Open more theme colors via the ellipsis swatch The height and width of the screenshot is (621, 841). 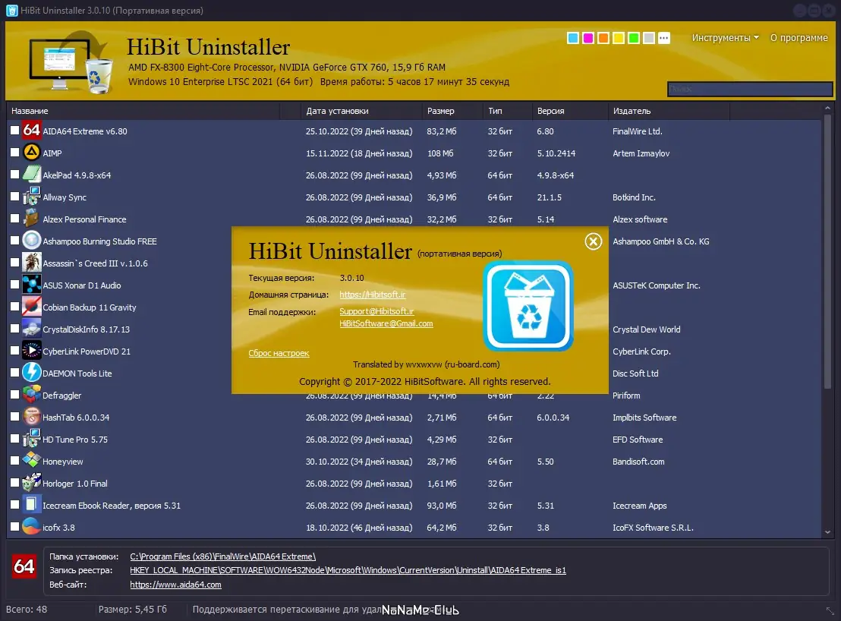point(664,38)
